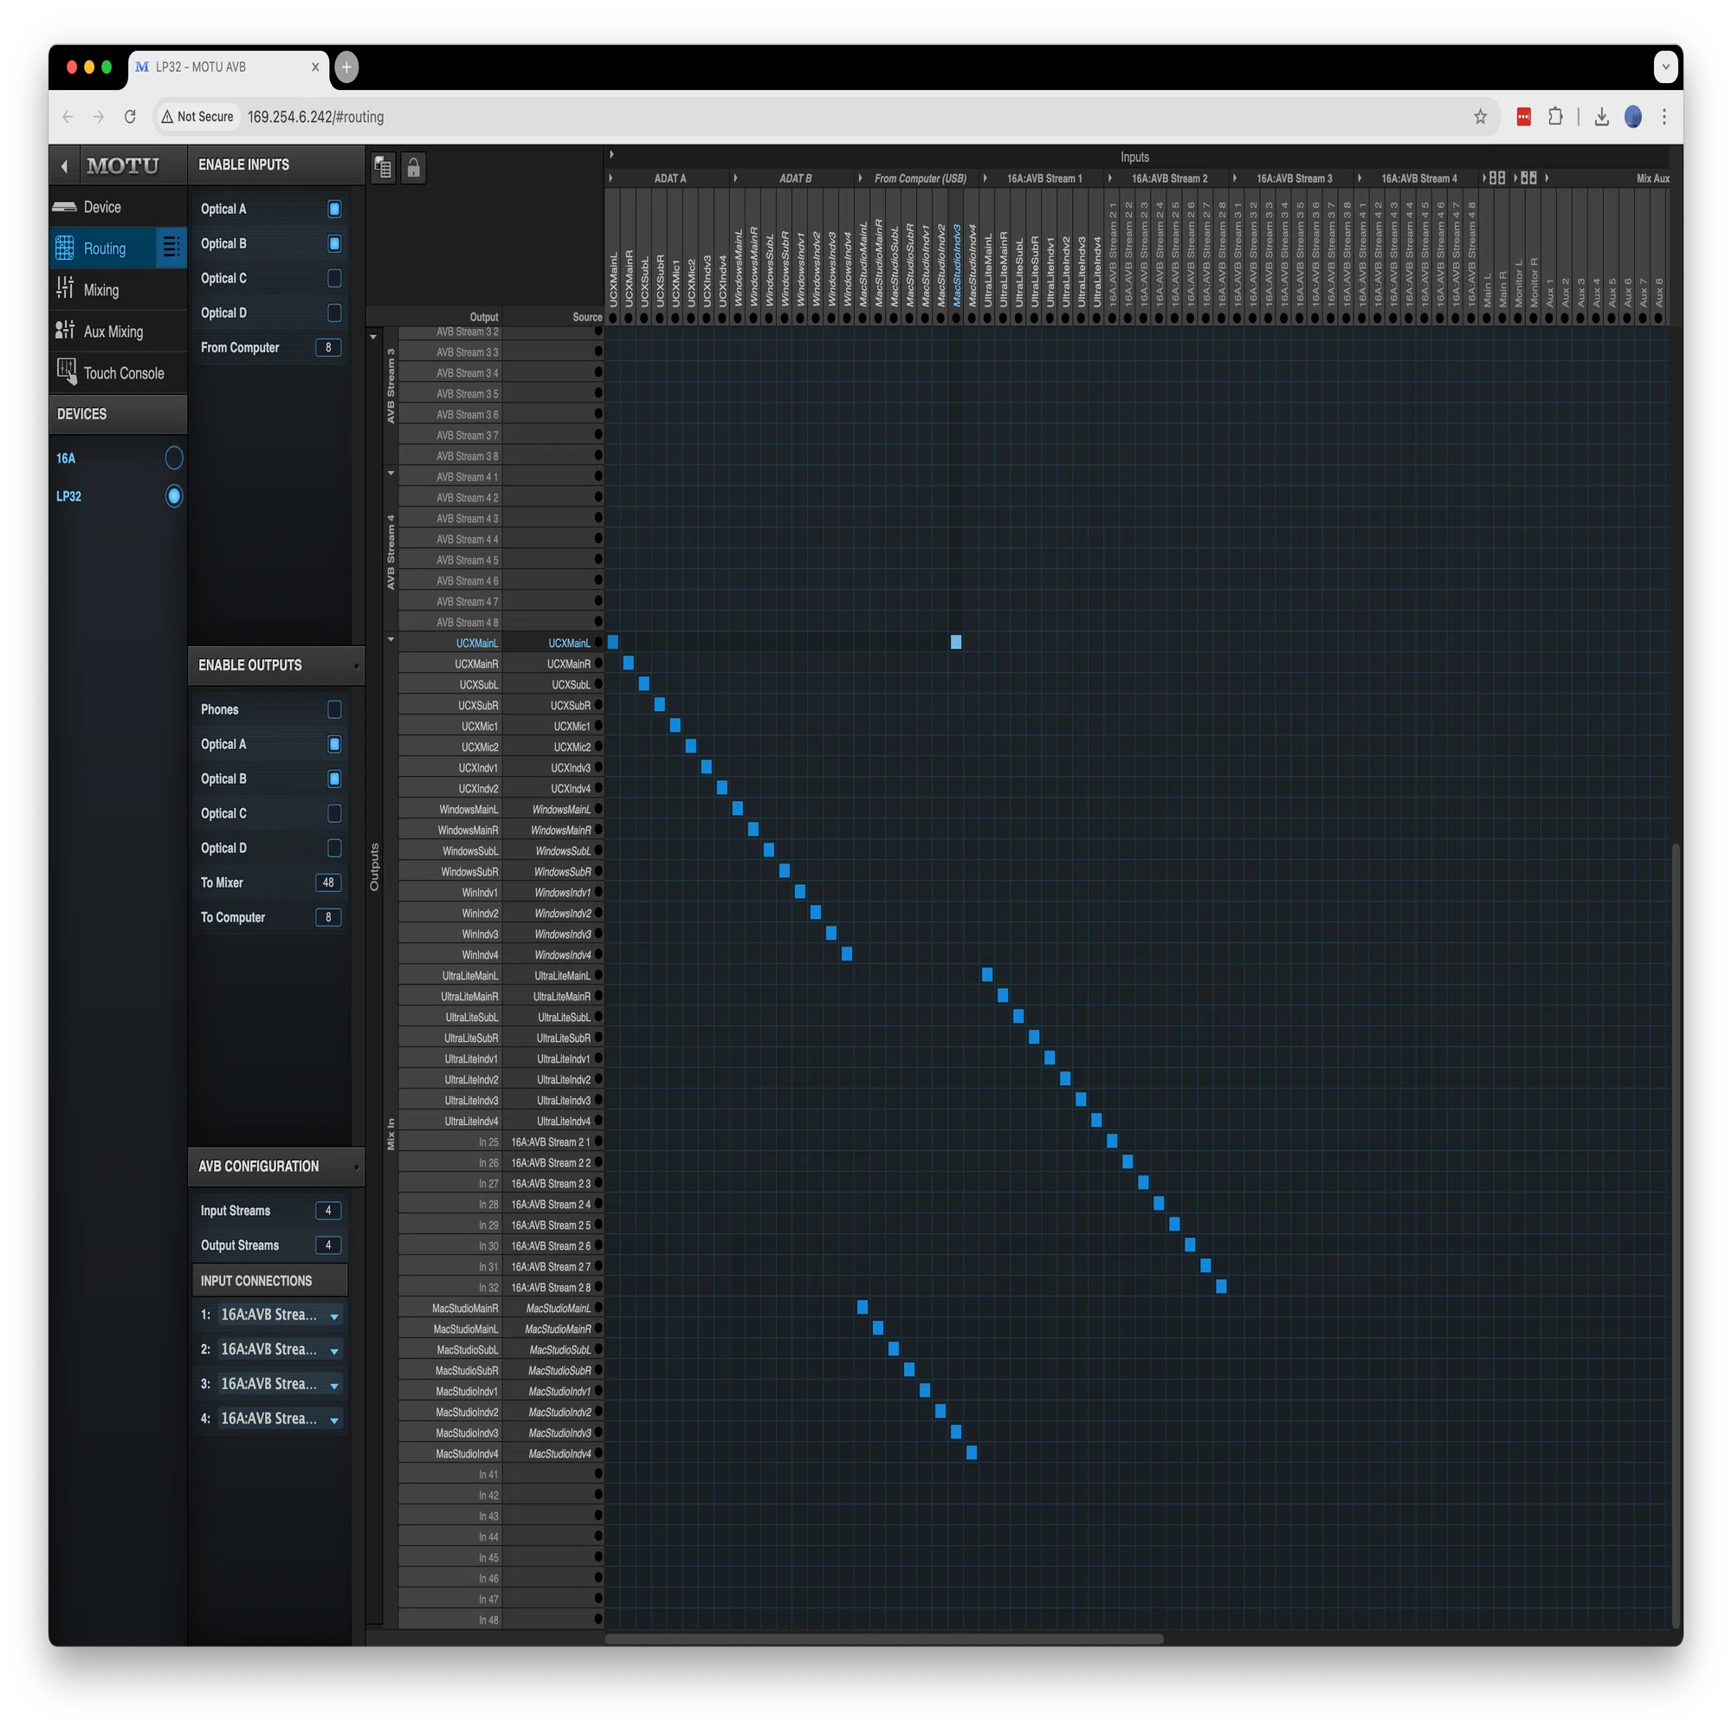
Task: Click the Device rack unit icon
Action: pyautogui.click(x=65, y=207)
